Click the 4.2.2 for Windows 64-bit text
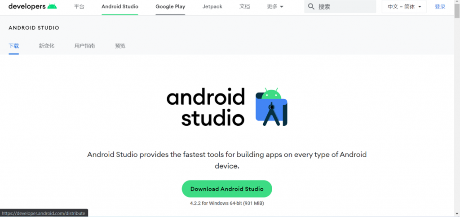 coord(227,203)
